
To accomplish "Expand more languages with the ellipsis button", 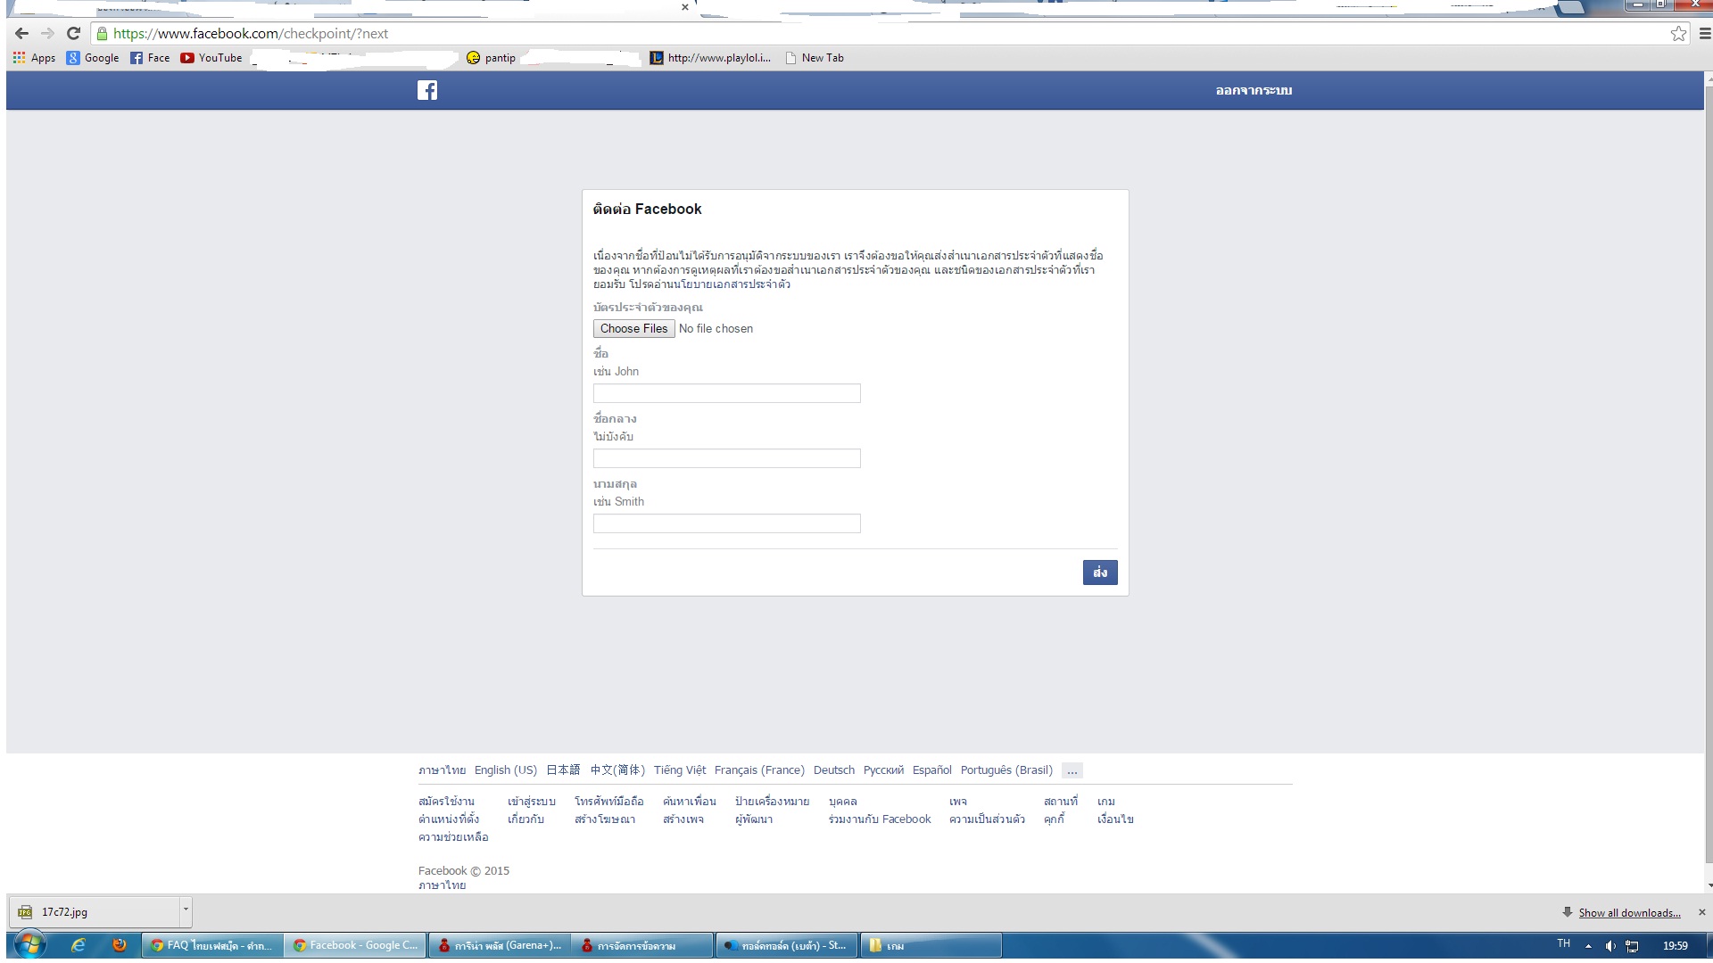I will pyautogui.click(x=1072, y=770).
